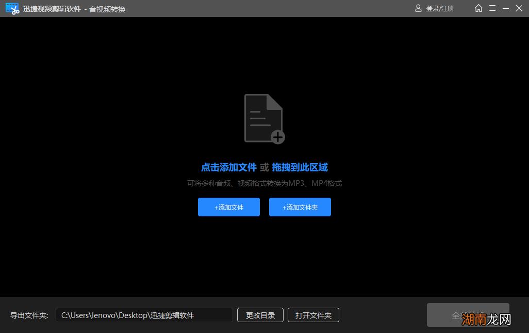Click the user profile silhouette icon
The width and height of the screenshot is (529, 333).
click(418, 8)
